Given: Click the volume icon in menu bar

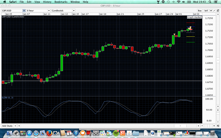Looking at the screenshot, I should coord(184,2).
